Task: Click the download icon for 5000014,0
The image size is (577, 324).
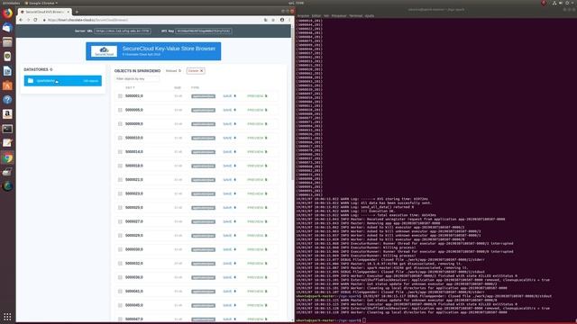Action: tap(234, 152)
